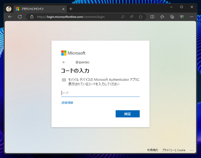
Task: Click the 検証 button
Action: pyautogui.click(x=128, y=114)
